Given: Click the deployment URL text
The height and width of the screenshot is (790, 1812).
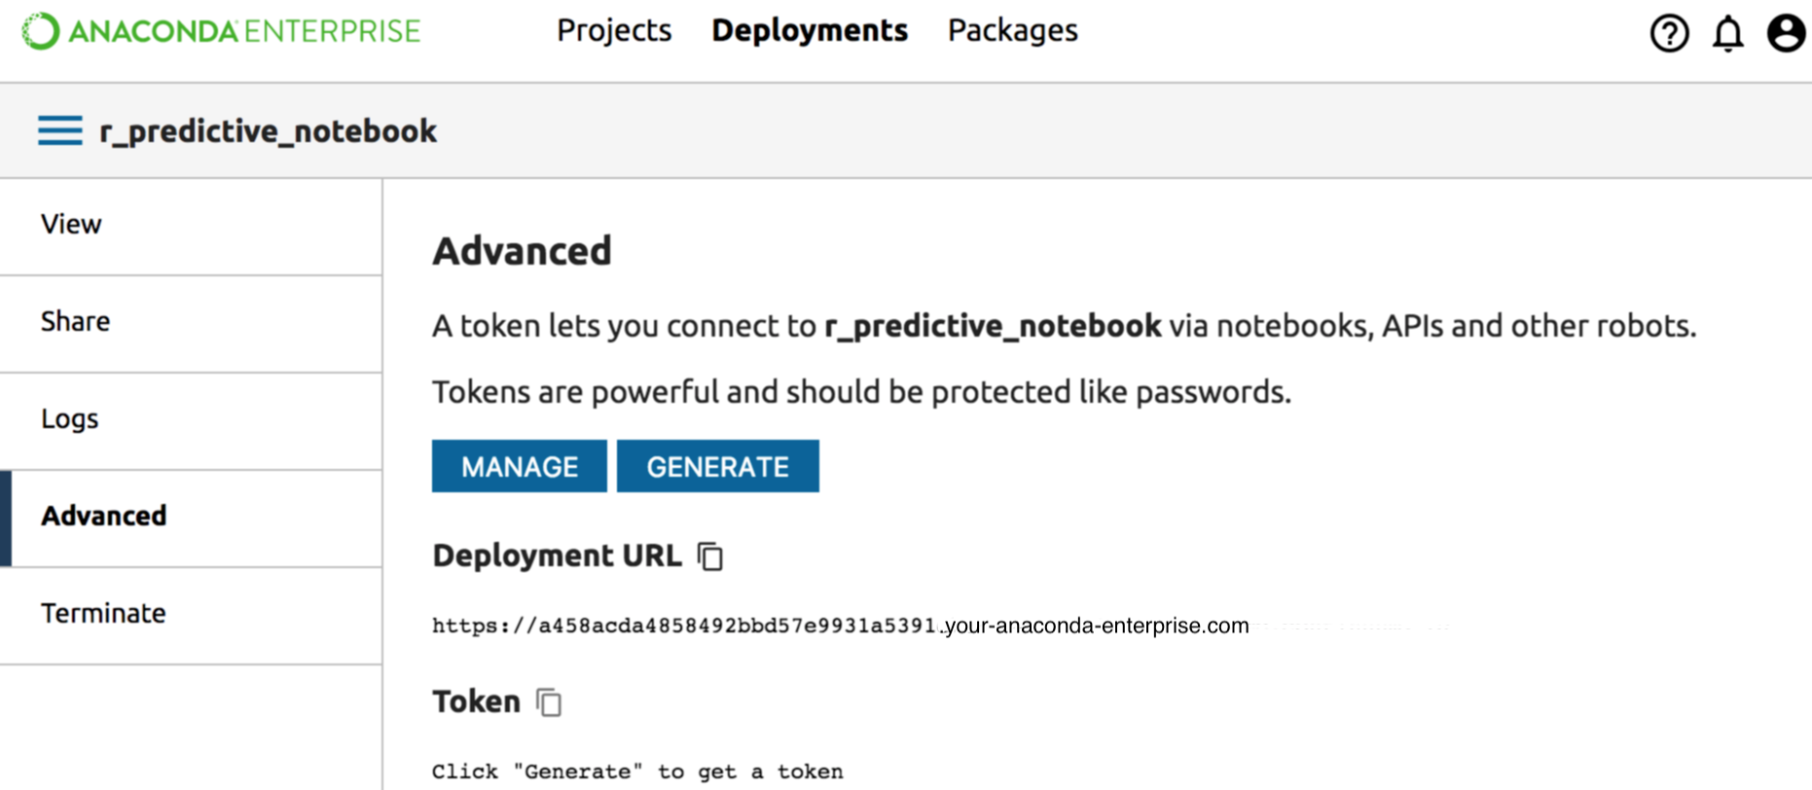Looking at the screenshot, I should tap(840, 626).
